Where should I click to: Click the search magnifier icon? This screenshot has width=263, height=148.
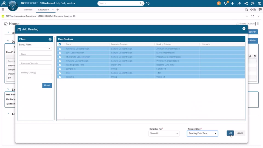(141, 3)
